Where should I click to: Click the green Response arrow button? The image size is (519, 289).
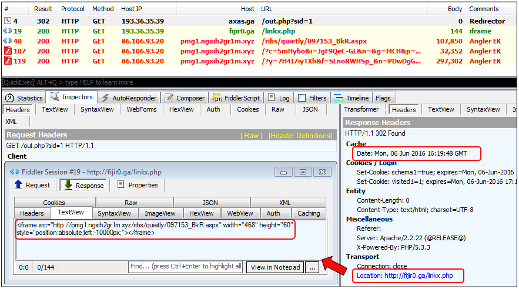(83, 185)
